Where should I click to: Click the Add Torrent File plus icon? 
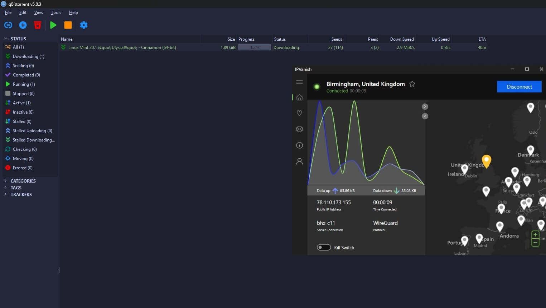pyautogui.click(x=23, y=25)
